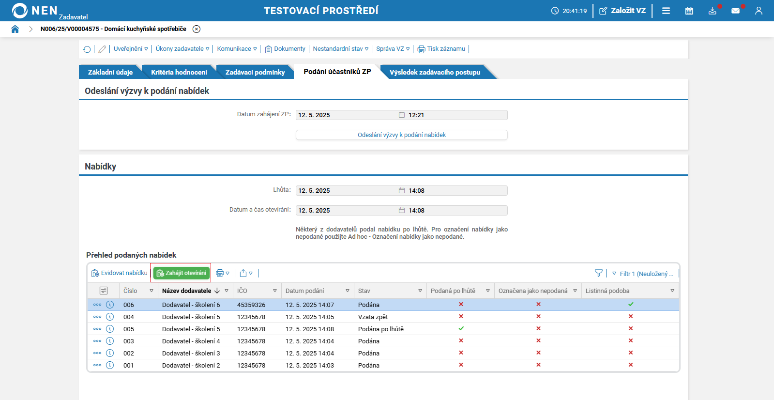Click the table filter funnel icon
The width and height of the screenshot is (774, 400).
[599, 273]
